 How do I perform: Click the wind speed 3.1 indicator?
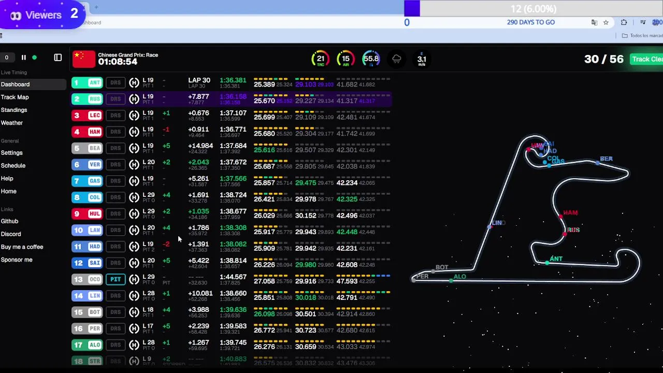pyautogui.click(x=422, y=59)
